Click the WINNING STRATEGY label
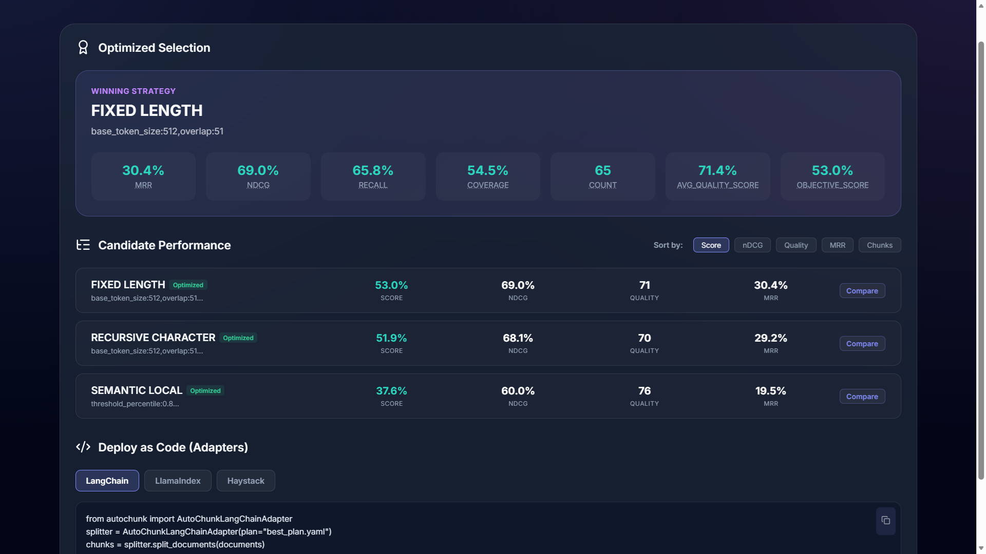Viewport: 986px width, 554px height. point(134,91)
